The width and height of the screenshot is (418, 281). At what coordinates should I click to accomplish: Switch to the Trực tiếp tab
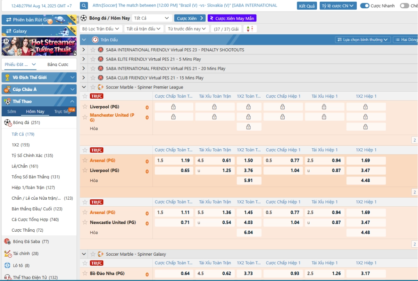pos(62,111)
